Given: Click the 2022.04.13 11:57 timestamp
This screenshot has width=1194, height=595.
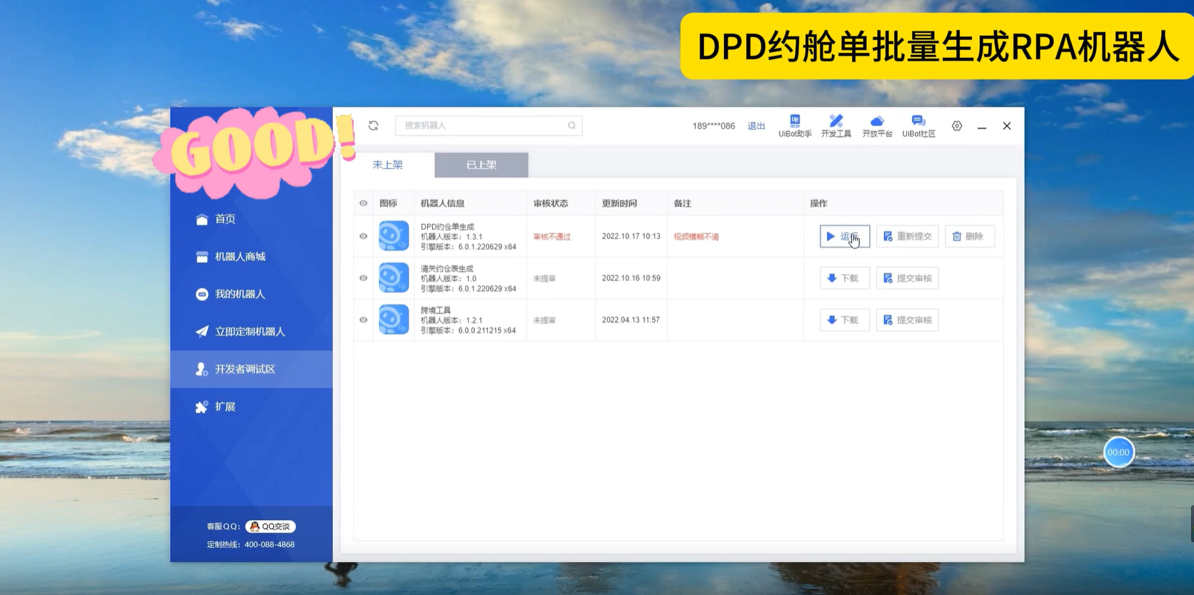Looking at the screenshot, I should [x=631, y=320].
